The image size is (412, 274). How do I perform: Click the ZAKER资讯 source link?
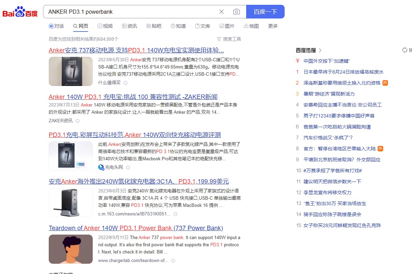click(x=61, y=121)
